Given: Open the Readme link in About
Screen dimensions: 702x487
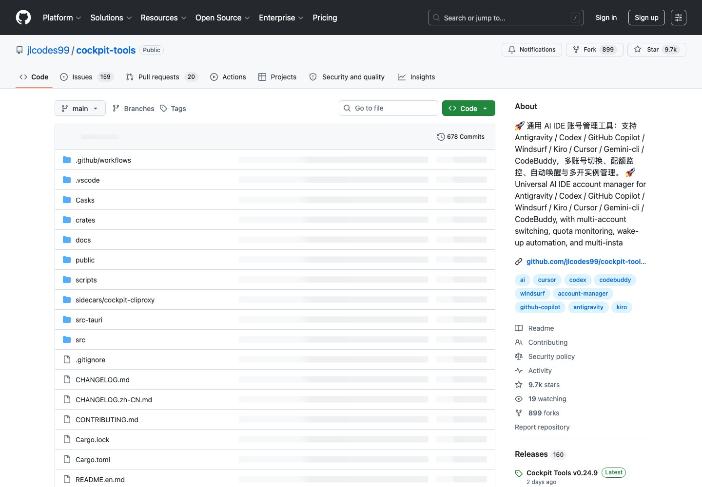Looking at the screenshot, I should pyautogui.click(x=535, y=328).
